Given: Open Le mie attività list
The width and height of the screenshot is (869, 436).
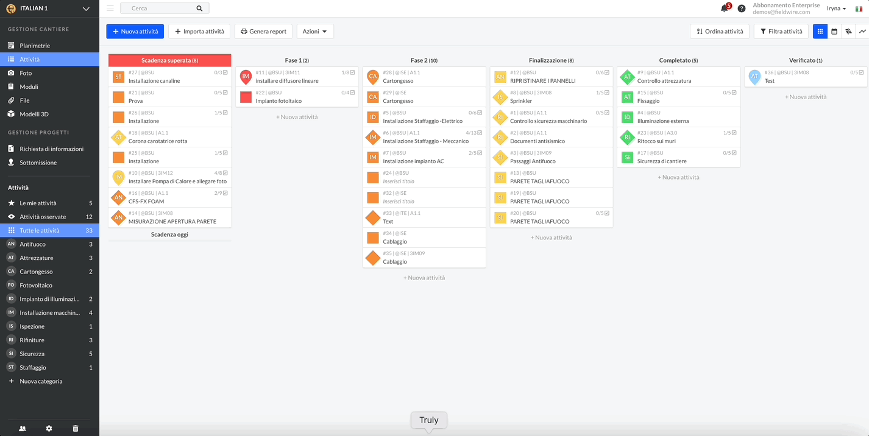Looking at the screenshot, I should click(x=38, y=203).
